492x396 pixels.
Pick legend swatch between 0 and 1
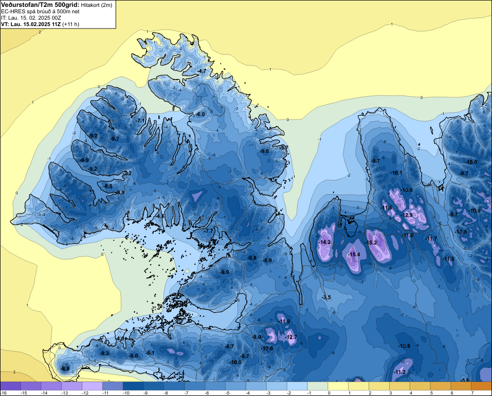[338, 386]
